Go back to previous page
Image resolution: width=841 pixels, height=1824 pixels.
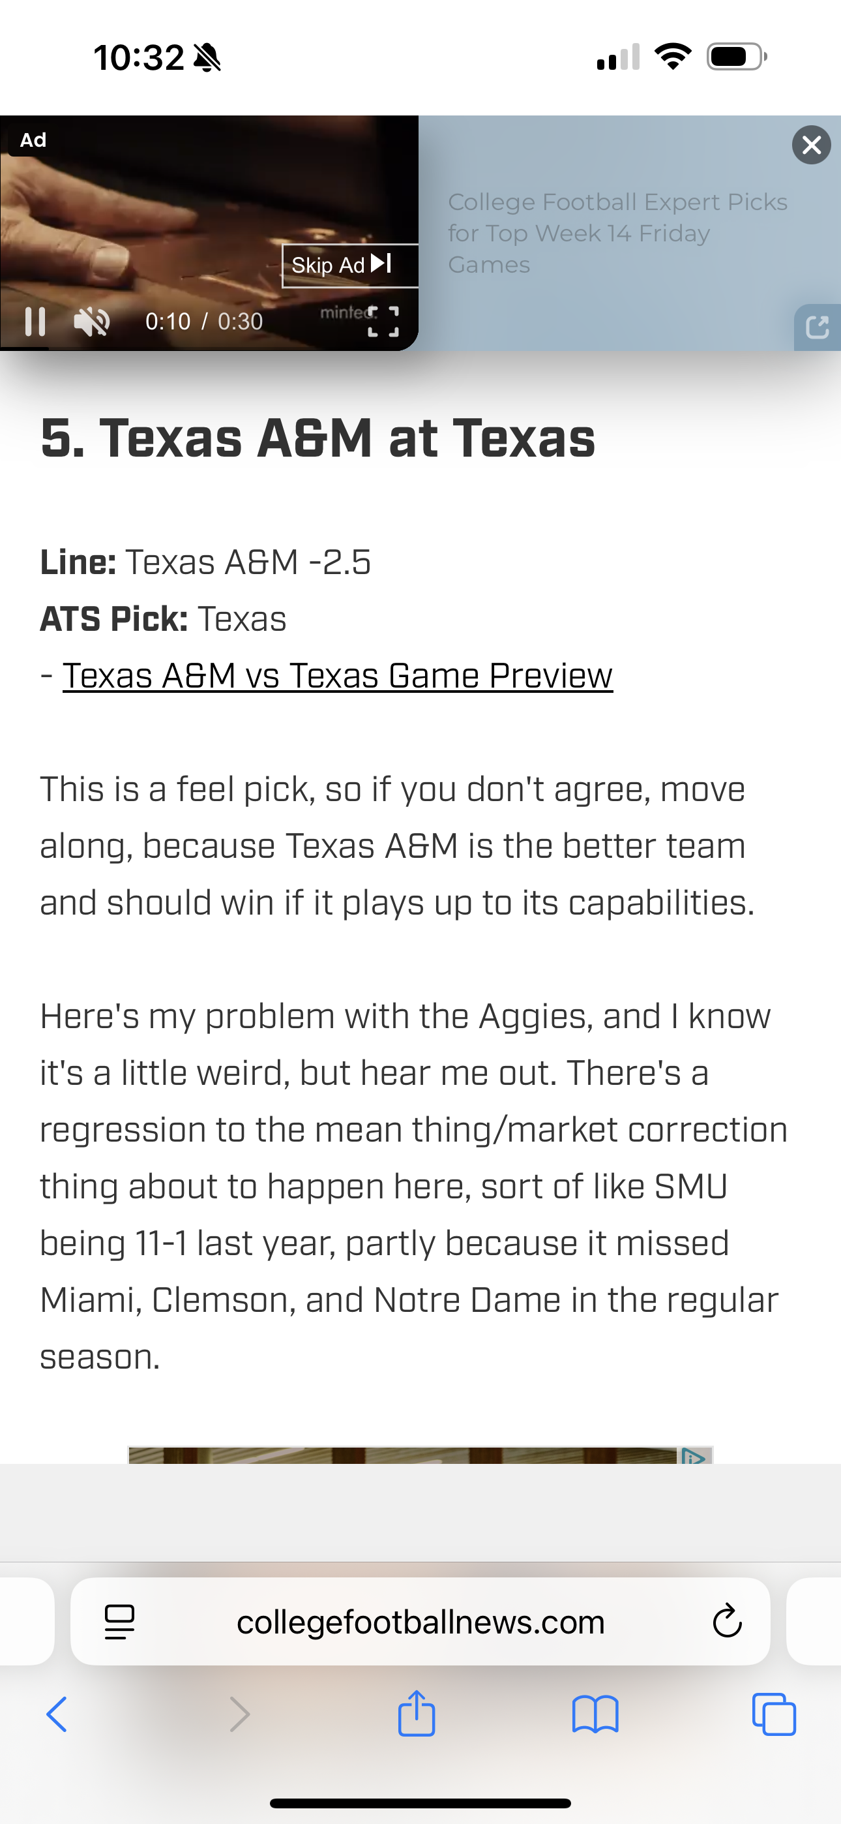(57, 1714)
